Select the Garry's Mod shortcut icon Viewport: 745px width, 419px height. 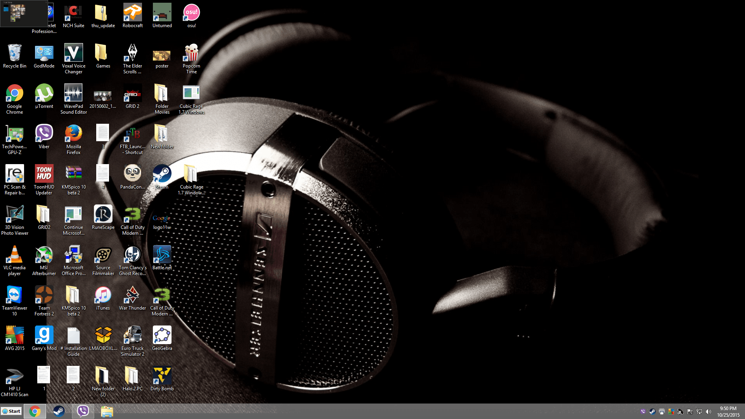tap(44, 336)
